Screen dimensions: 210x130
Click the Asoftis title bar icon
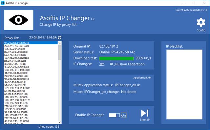[3, 3]
